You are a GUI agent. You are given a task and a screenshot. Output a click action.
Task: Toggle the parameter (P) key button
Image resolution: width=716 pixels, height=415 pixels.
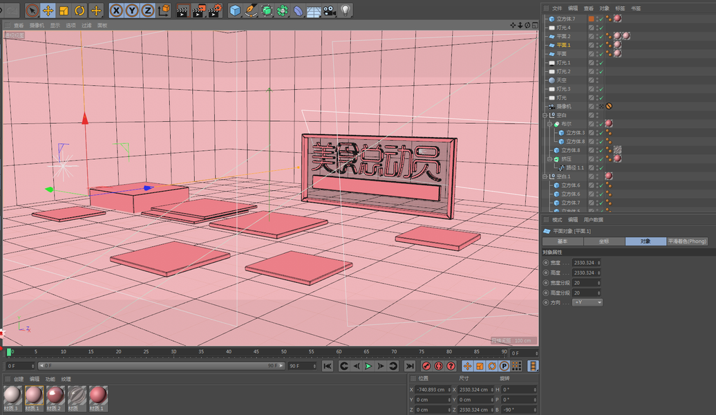pyautogui.click(x=504, y=366)
